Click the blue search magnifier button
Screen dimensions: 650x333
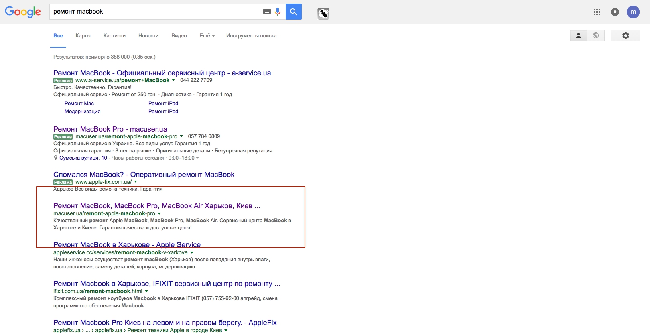click(294, 12)
